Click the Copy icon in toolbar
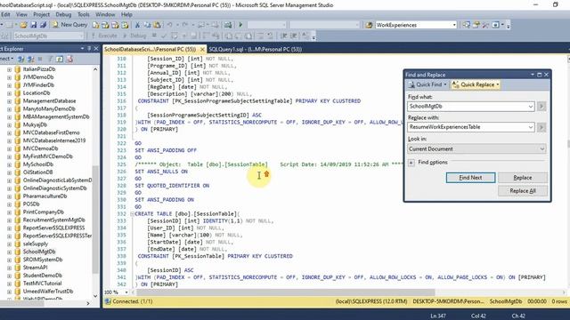The image size is (570, 320). 147,25
